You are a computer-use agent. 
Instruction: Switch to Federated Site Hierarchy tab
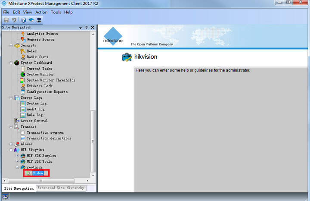click(x=61, y=188)
